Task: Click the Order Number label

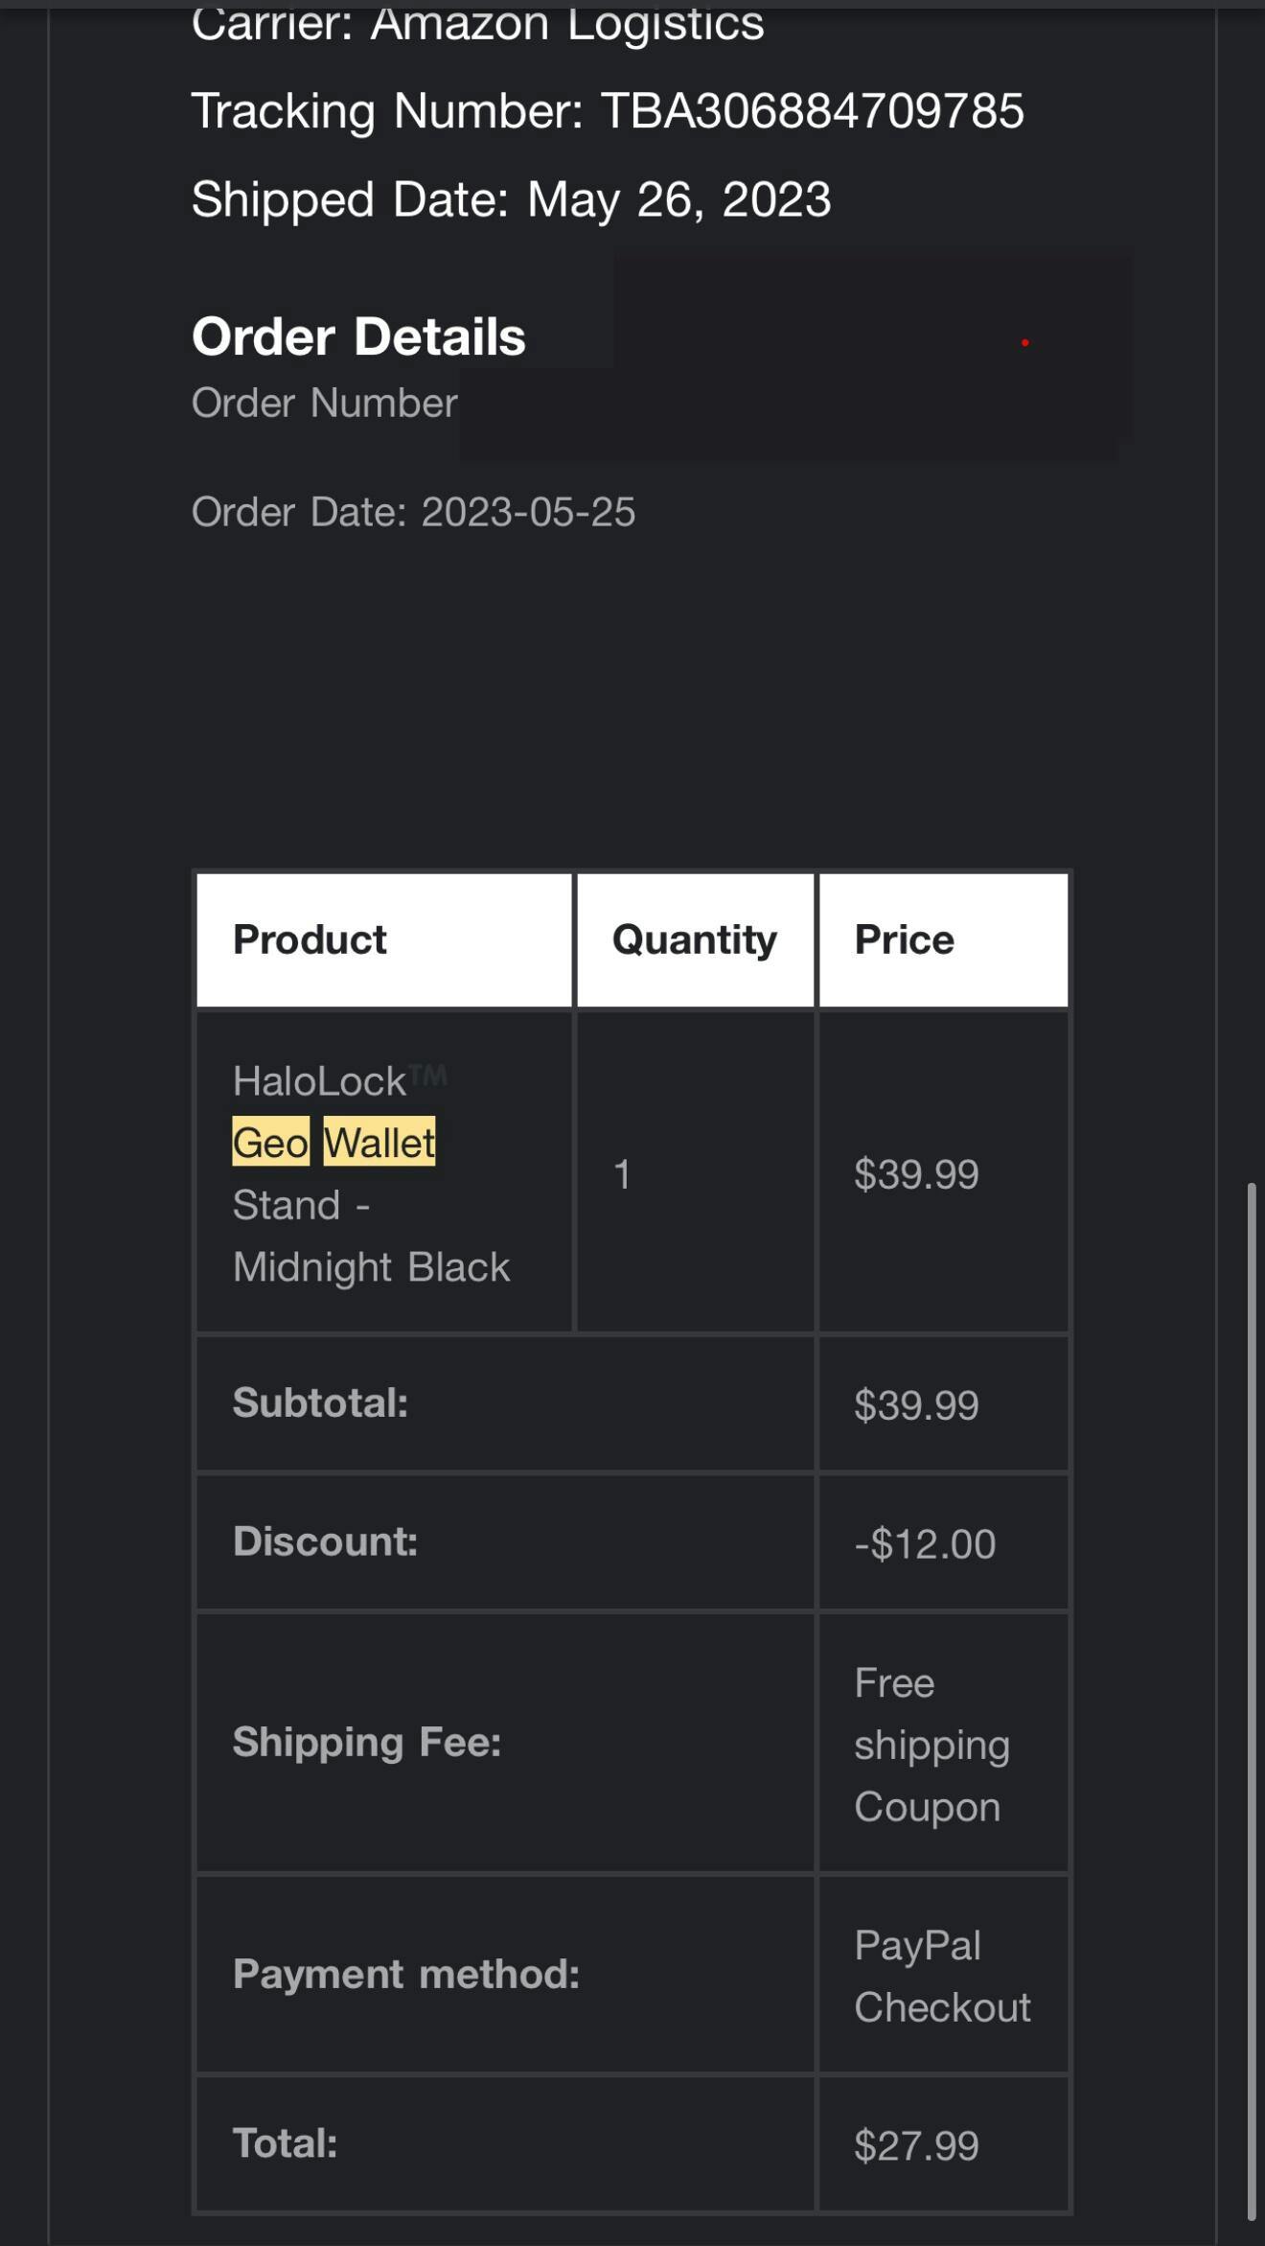Action: click(324, 404)
